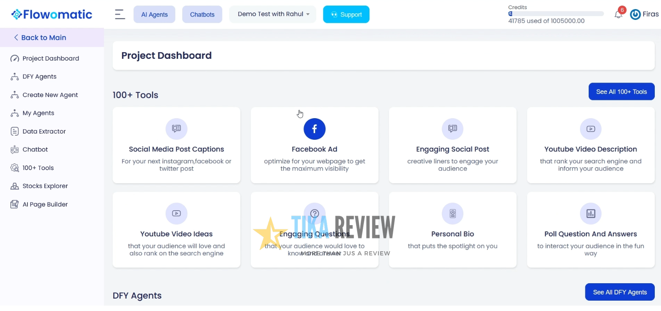Open the Facebook Ad card title
661x311 pixels.
[314, 149]
